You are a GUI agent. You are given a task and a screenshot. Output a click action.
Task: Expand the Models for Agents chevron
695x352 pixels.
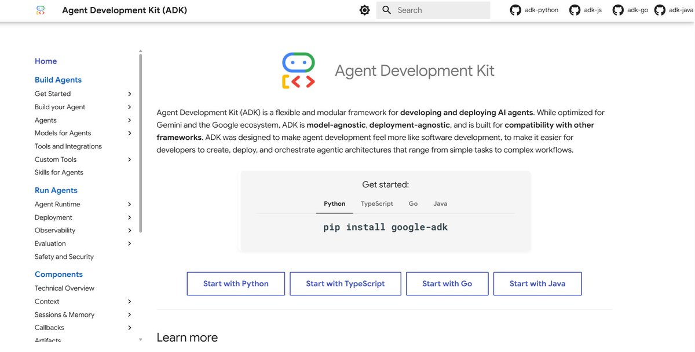click(130, 133)
